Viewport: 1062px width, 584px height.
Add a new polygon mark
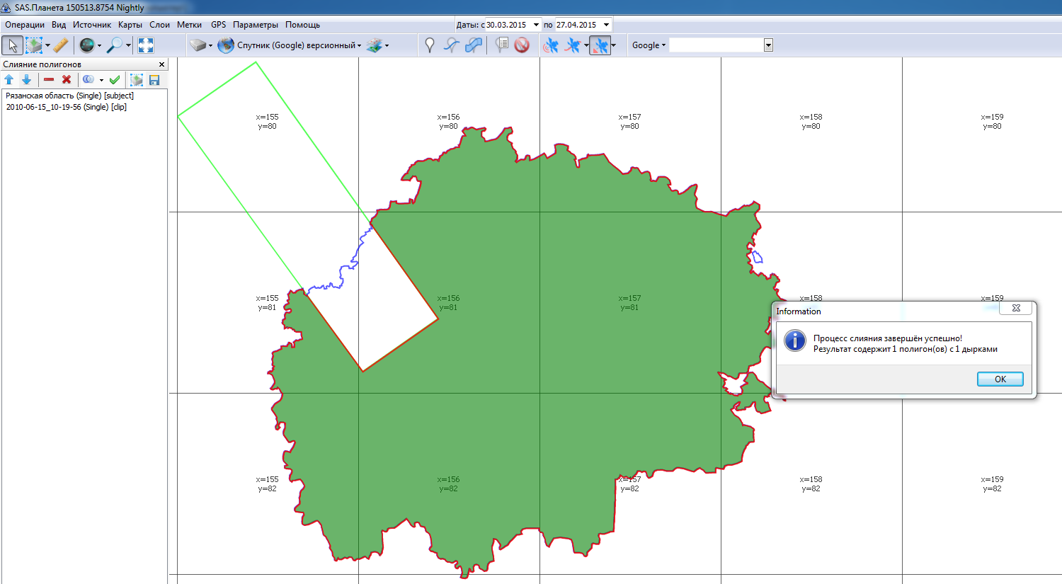[x=474, y=45]
